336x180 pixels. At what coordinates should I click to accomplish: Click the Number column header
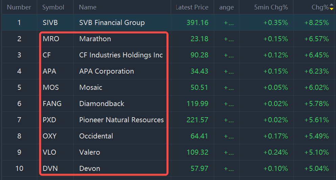tap(19, 7)
